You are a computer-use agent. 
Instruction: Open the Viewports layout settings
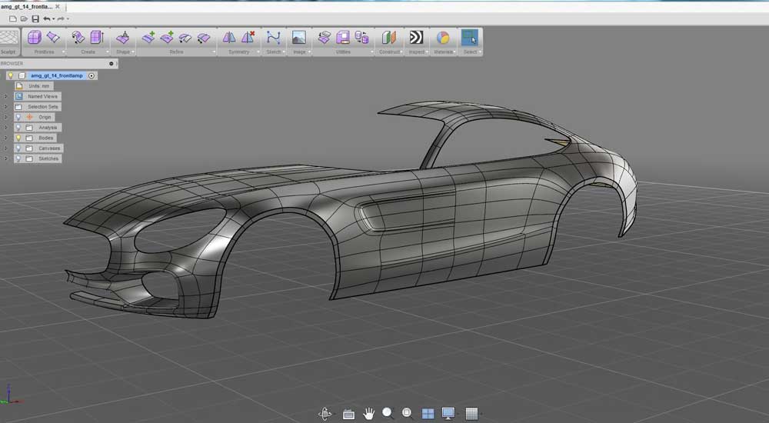(x=428, y=414)
